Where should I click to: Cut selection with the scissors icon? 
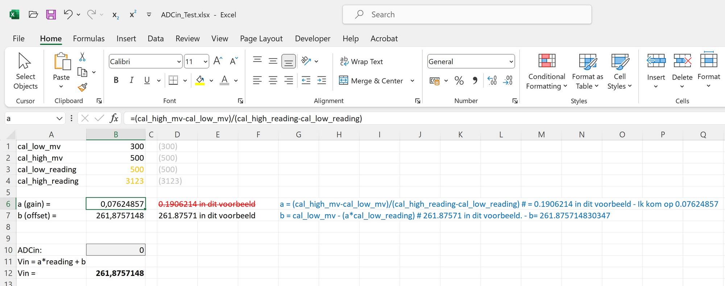click(x=82, y=57)
